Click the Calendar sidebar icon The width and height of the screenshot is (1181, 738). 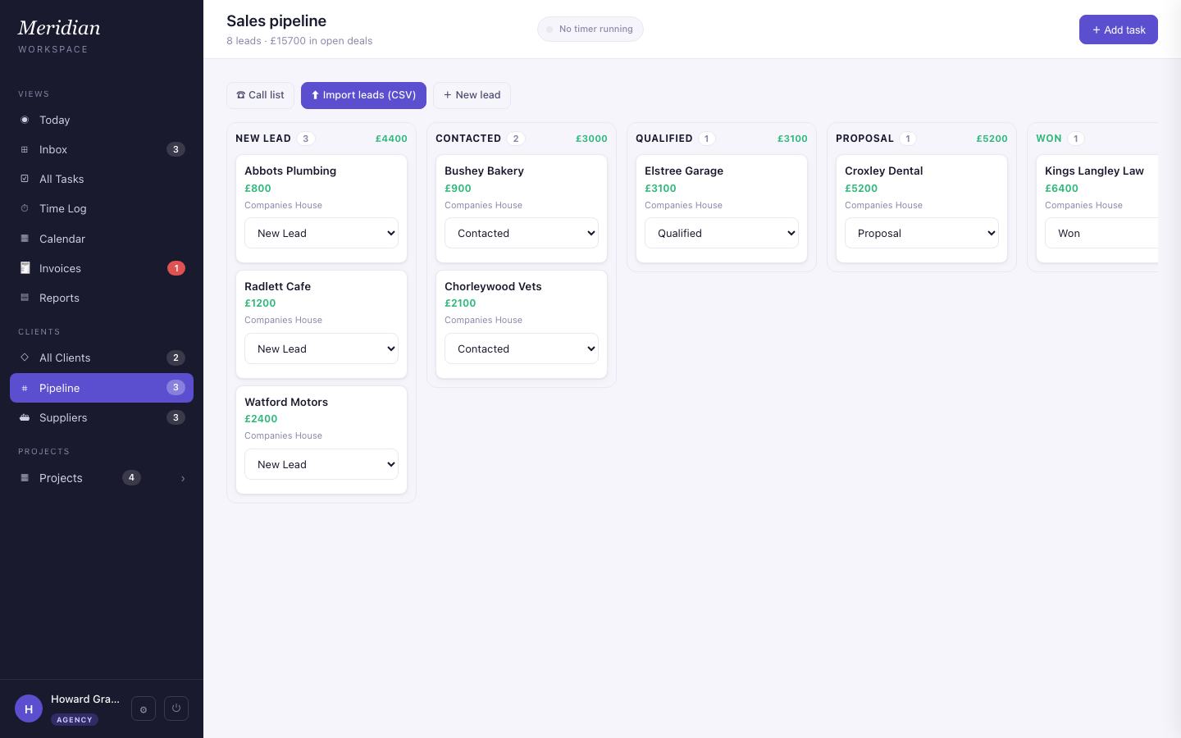pyautogui.click(x=25, y=239)
